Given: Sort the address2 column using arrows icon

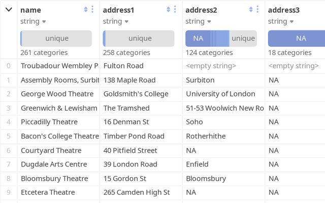Looking at the screenshot, I should pos(251,10).
